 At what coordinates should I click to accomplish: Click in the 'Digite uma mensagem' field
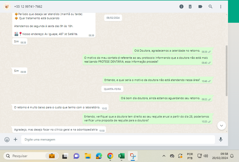click(117, 140)
